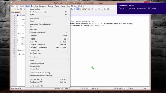Click the User Defined Language toolbar icon
The image size is (166, 93).
[x=80, y=9]
